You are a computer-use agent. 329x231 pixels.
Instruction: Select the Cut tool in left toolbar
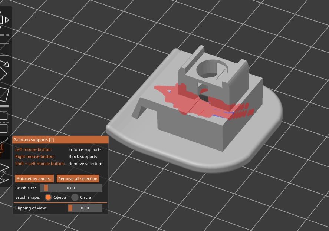tap(4, 122)
